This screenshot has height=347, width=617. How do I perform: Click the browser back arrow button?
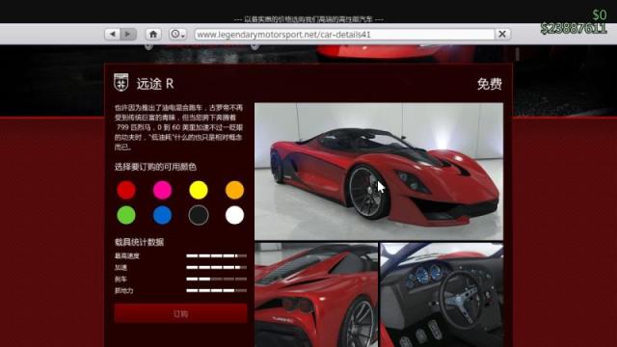113,35
